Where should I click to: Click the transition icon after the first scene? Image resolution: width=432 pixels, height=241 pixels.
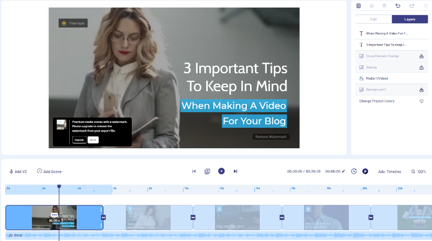pos(103,217)
